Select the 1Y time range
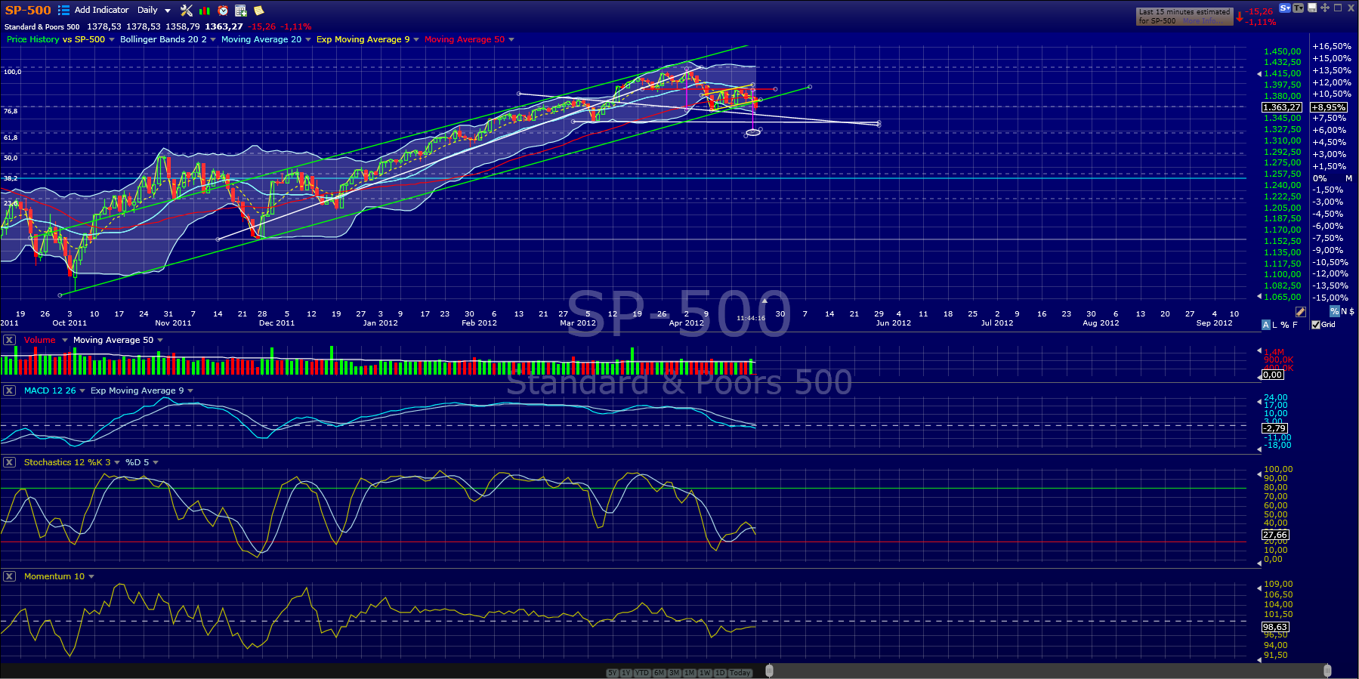1359x679 pixels. (626, 673)
